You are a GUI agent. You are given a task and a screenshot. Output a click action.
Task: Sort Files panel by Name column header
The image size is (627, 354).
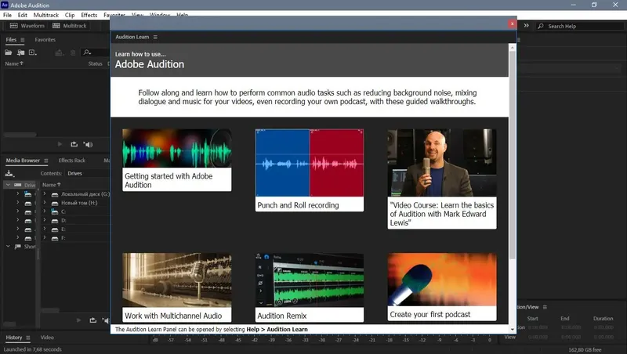[14, 63]
